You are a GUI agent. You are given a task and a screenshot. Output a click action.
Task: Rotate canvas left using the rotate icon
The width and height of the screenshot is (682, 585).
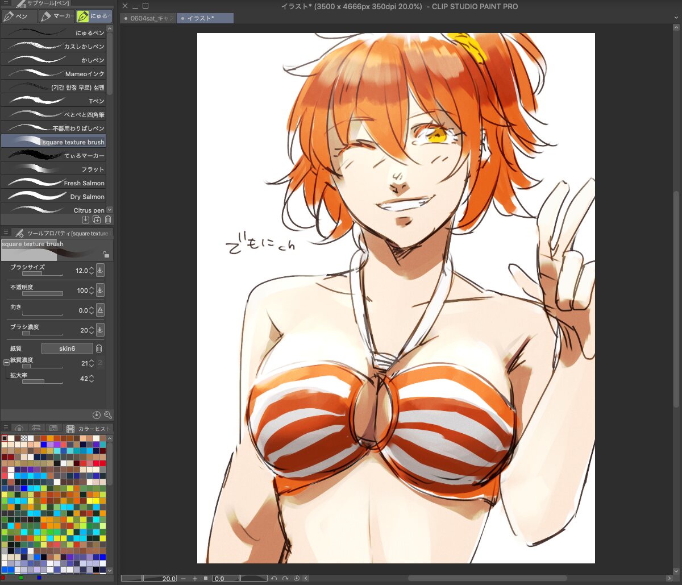[274, 578]
